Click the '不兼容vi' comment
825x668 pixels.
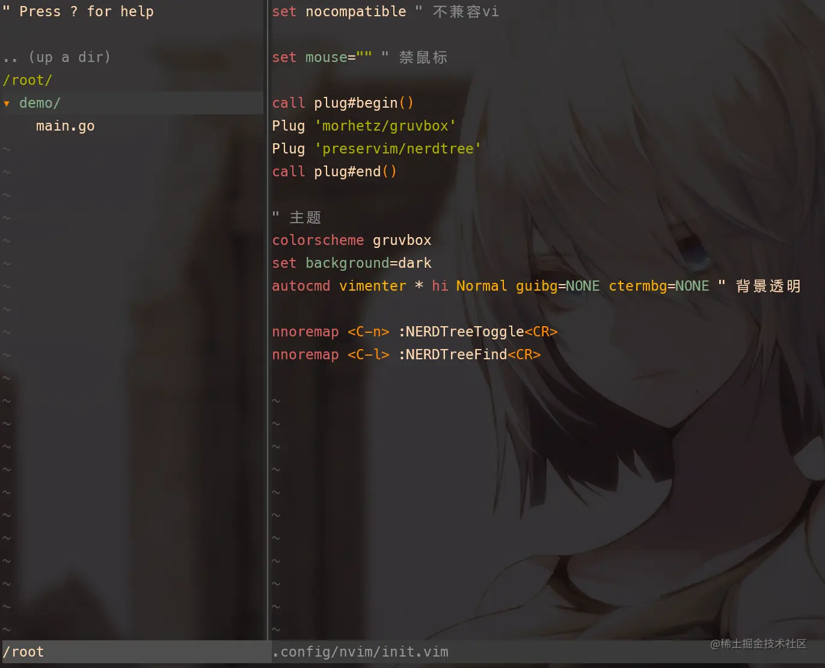466,11
